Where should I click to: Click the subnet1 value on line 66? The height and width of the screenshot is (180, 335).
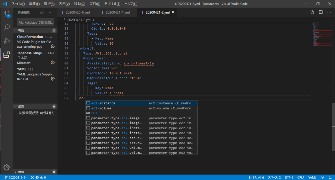(x=116, y=93)
